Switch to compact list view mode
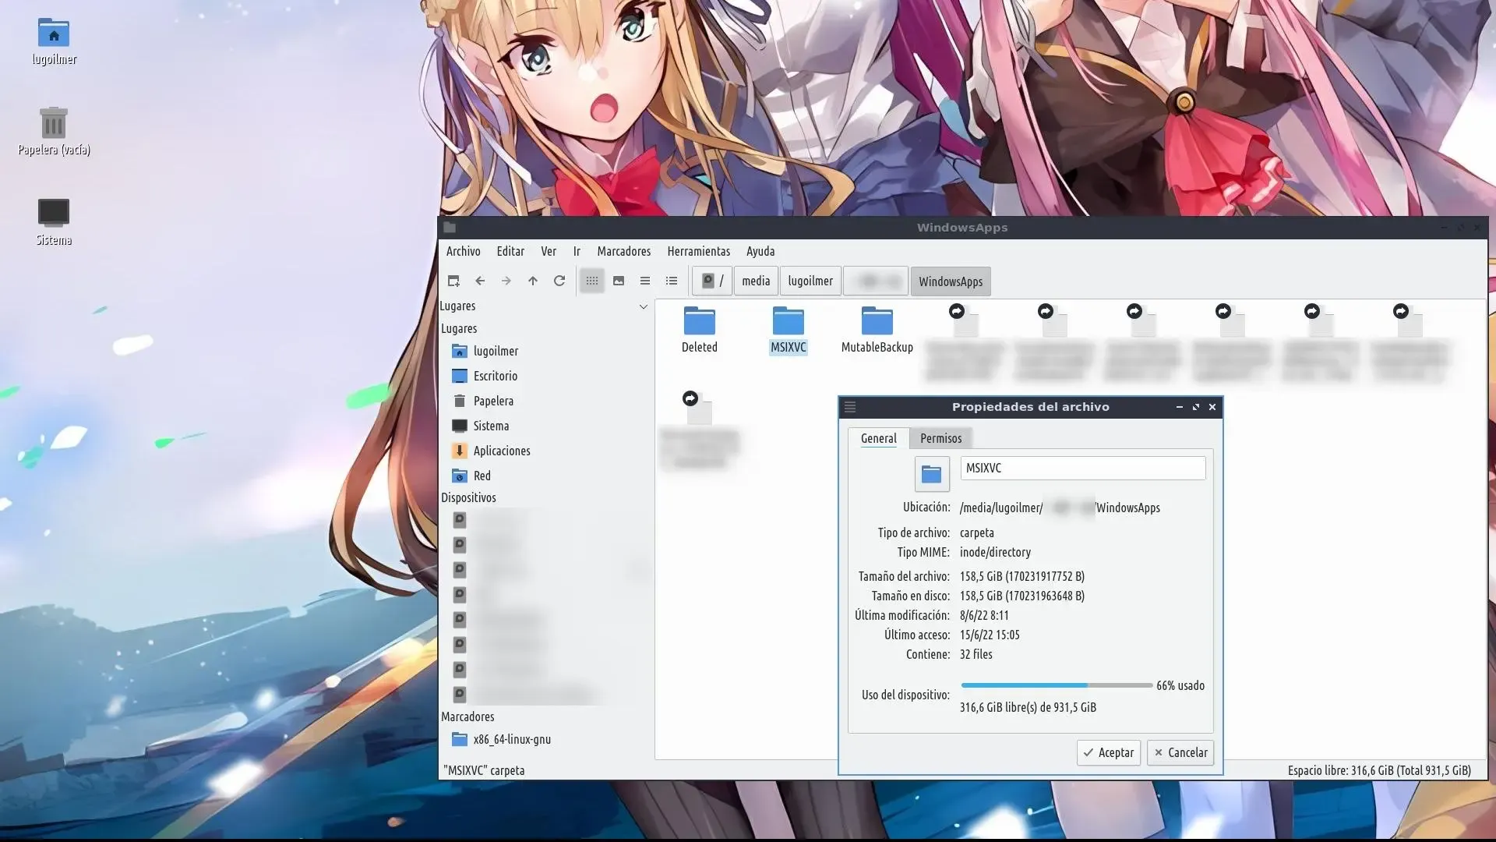Screen dimensions: 1496x842 [x=645, y=281]
